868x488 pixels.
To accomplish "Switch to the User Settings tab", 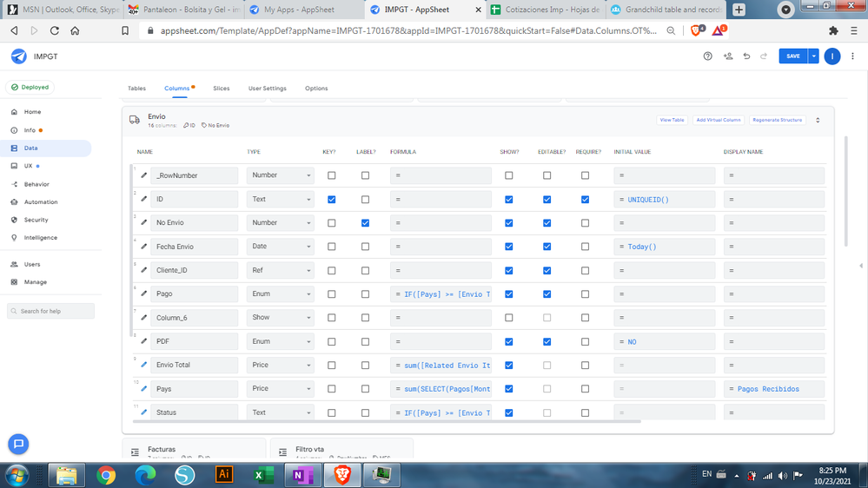I will click(268, 88).
